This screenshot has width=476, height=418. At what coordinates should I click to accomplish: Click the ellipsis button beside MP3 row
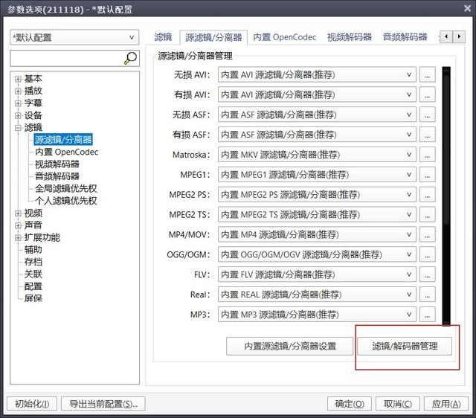(427, 315)
